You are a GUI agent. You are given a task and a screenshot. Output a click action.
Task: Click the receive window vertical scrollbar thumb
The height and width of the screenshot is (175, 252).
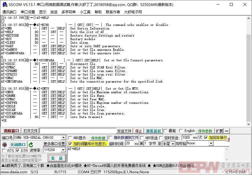click(x=248, y=78)
